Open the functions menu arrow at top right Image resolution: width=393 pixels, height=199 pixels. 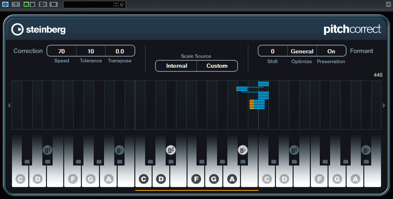388,4
